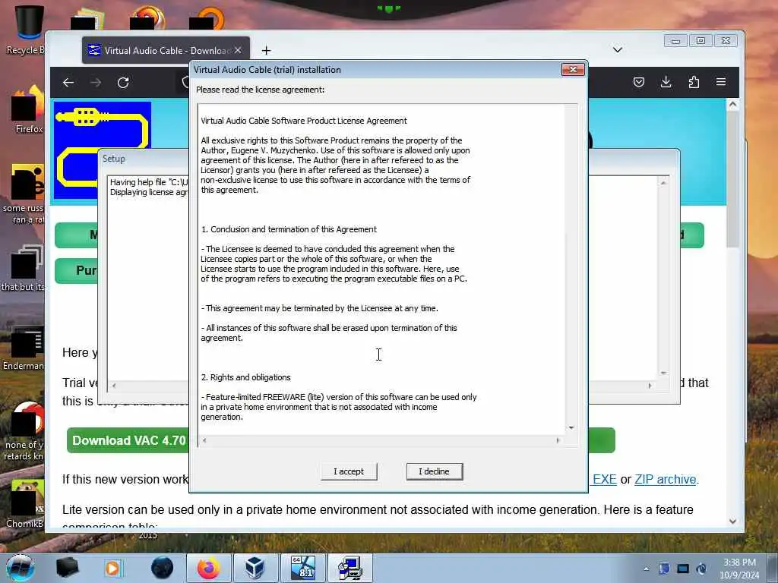Go back in Firefox browser

click(68, 82)
